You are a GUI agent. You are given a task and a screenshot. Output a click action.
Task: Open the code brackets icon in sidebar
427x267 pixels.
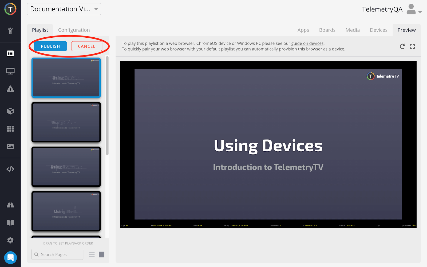coord(10,169)
